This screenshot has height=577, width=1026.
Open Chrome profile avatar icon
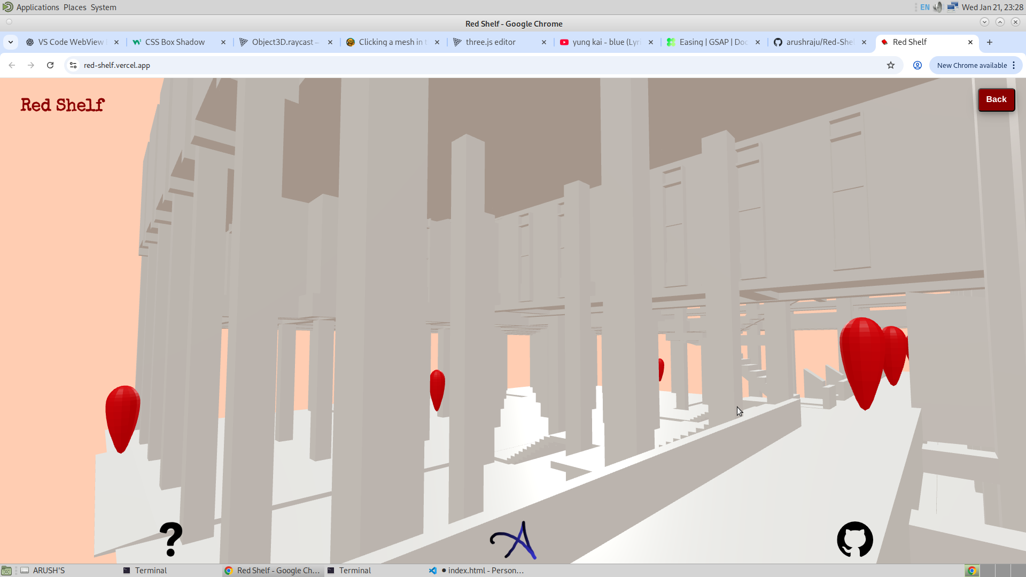917,65
